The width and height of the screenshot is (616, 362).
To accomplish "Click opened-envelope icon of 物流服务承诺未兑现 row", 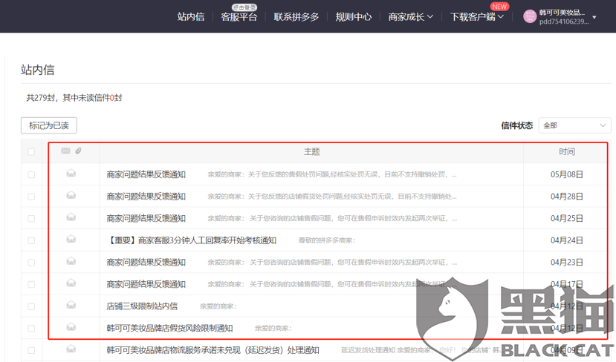I will pyautogui.click(x=71, y=349).
